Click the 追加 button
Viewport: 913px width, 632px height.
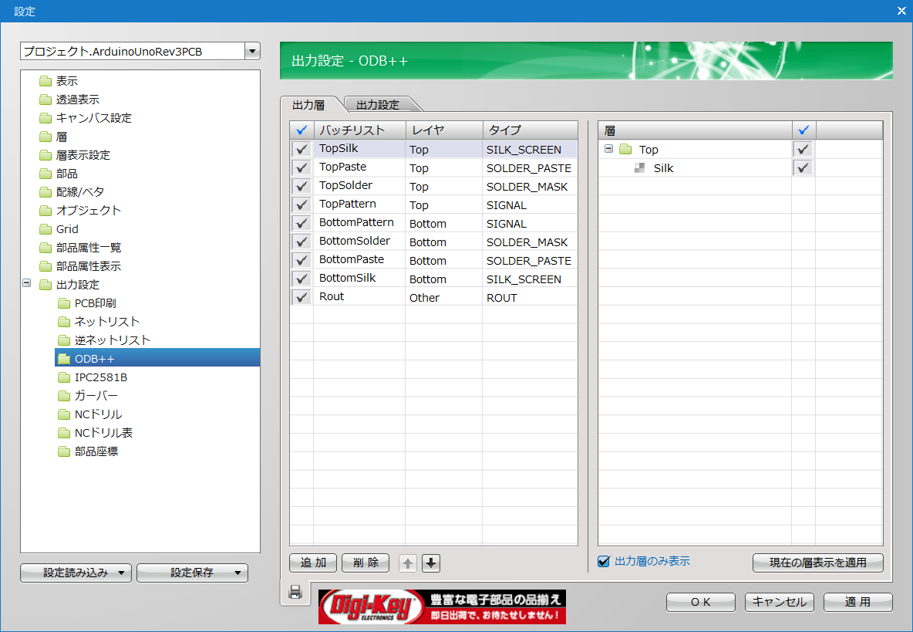coord(313,563)
